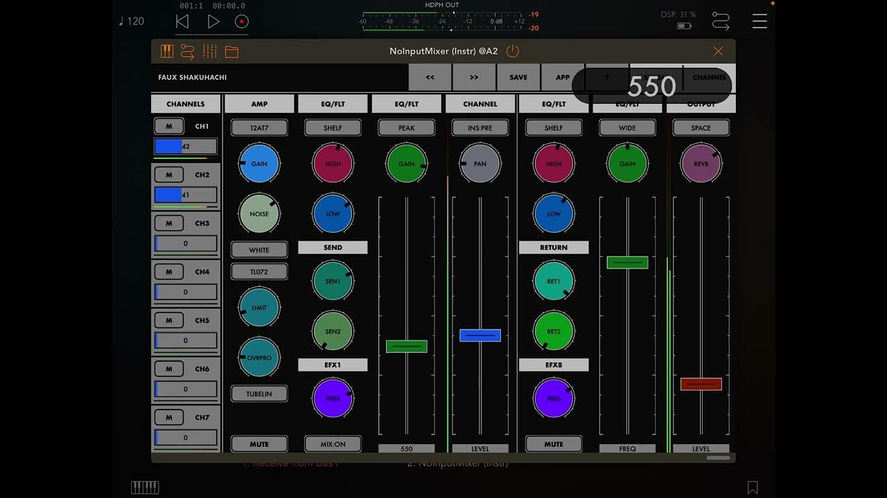887x498 pixels.
Task: Click the blue channel LEVEL fader handle
Action: pyautogui.click(x=480, y=335)
